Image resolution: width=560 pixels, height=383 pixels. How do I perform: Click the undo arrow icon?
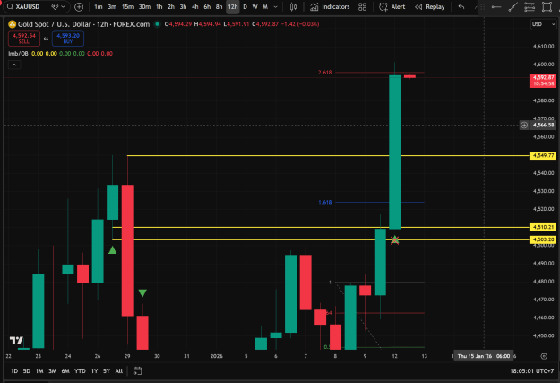(x=461, y=7)
